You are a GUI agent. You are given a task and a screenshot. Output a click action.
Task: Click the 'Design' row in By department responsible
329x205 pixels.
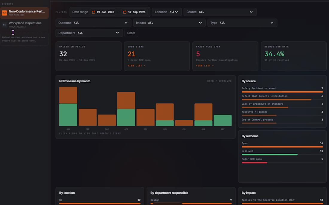point(191,201)
